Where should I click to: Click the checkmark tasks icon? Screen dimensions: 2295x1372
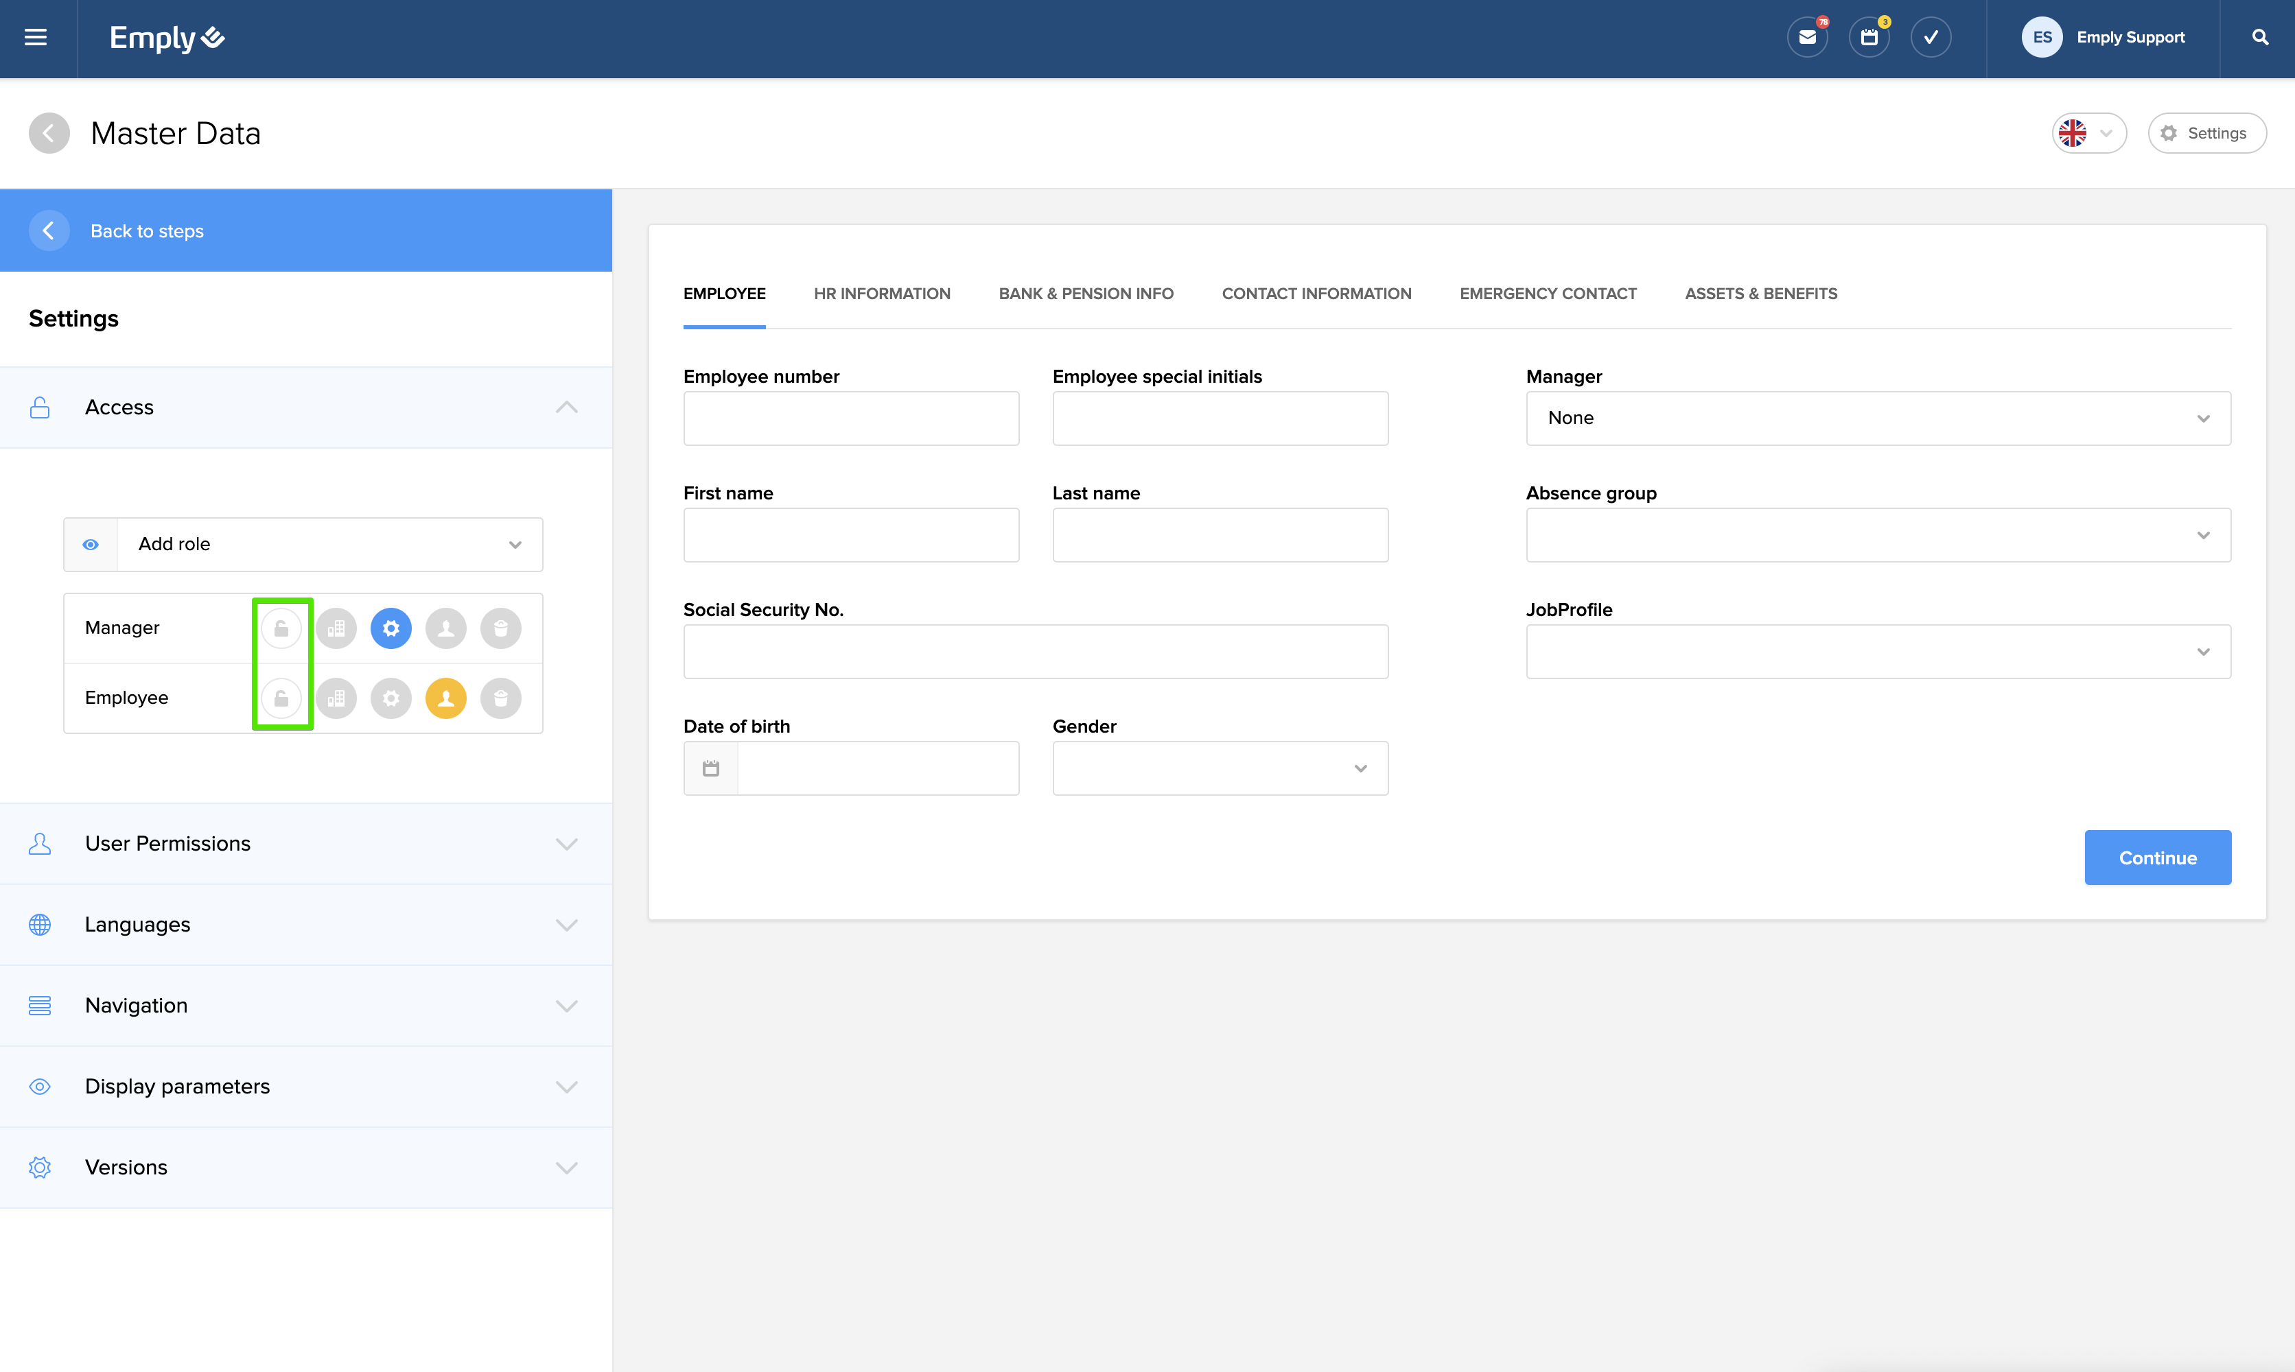click(x=1931, y=38)
